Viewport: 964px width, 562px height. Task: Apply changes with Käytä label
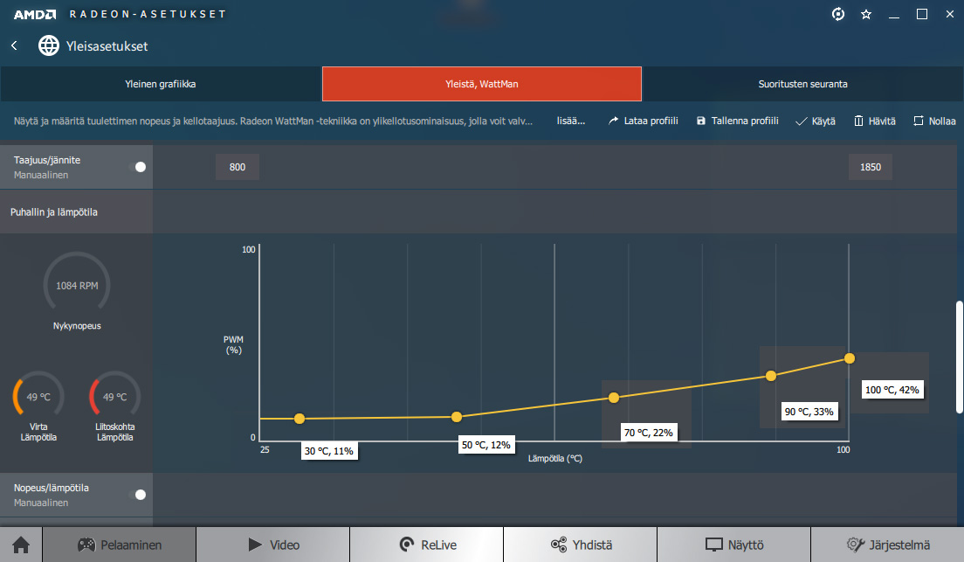(x=823, y=121)
